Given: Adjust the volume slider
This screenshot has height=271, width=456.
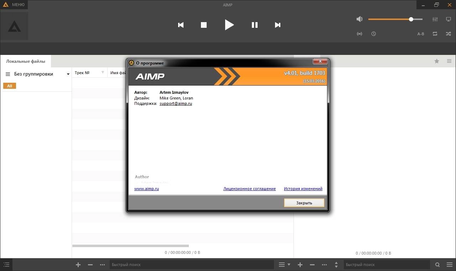Looking at the screenshot, I should (395, 19).
